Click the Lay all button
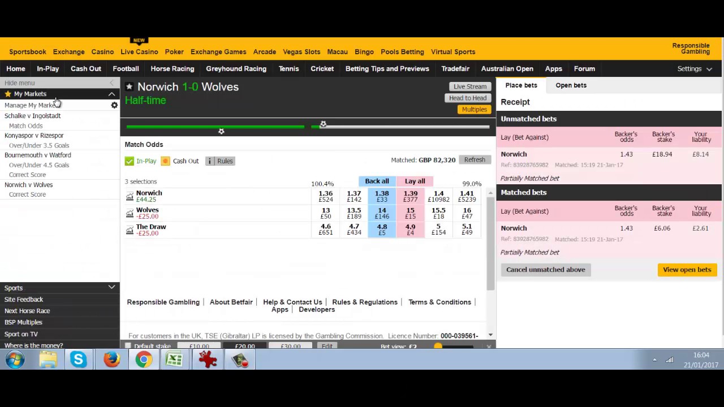This screenshot has width=724, height=407. pyautogui.click(x=415, y=181)
